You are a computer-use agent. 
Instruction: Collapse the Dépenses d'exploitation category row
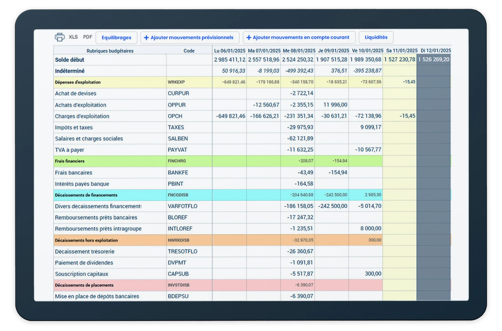78,82
